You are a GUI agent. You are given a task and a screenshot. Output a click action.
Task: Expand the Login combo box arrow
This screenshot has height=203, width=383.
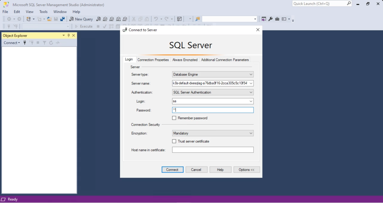[x=251, y=101]
